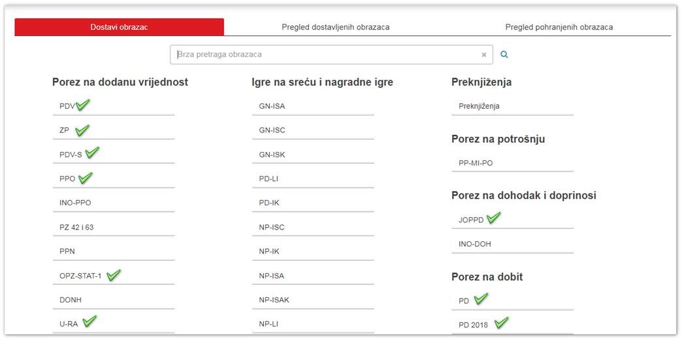This screenshot has height=339, width=682.
Task: Open the PPO form link
Action: coord(67,179)
